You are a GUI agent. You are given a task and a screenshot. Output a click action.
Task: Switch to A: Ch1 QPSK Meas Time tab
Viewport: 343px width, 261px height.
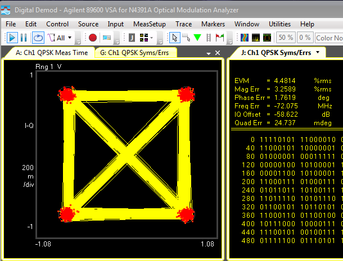(x=52, y=53)
